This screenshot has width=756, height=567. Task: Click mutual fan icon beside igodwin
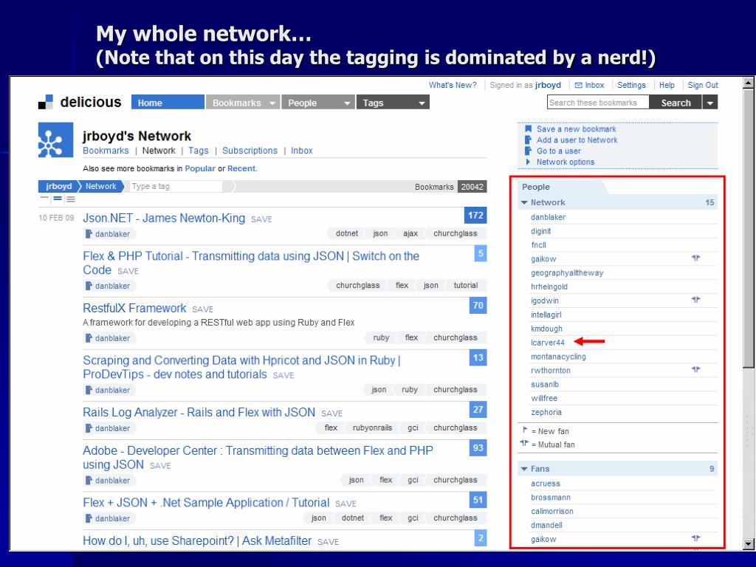(x=695, y=300)
